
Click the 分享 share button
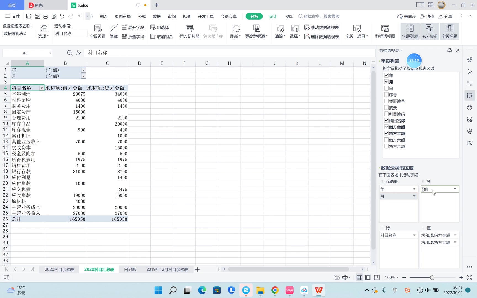coord(445,17)
